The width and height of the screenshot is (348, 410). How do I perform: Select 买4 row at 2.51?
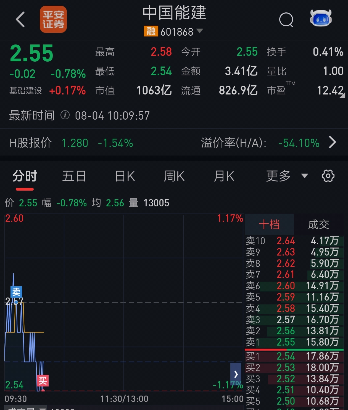pos(294,390)
